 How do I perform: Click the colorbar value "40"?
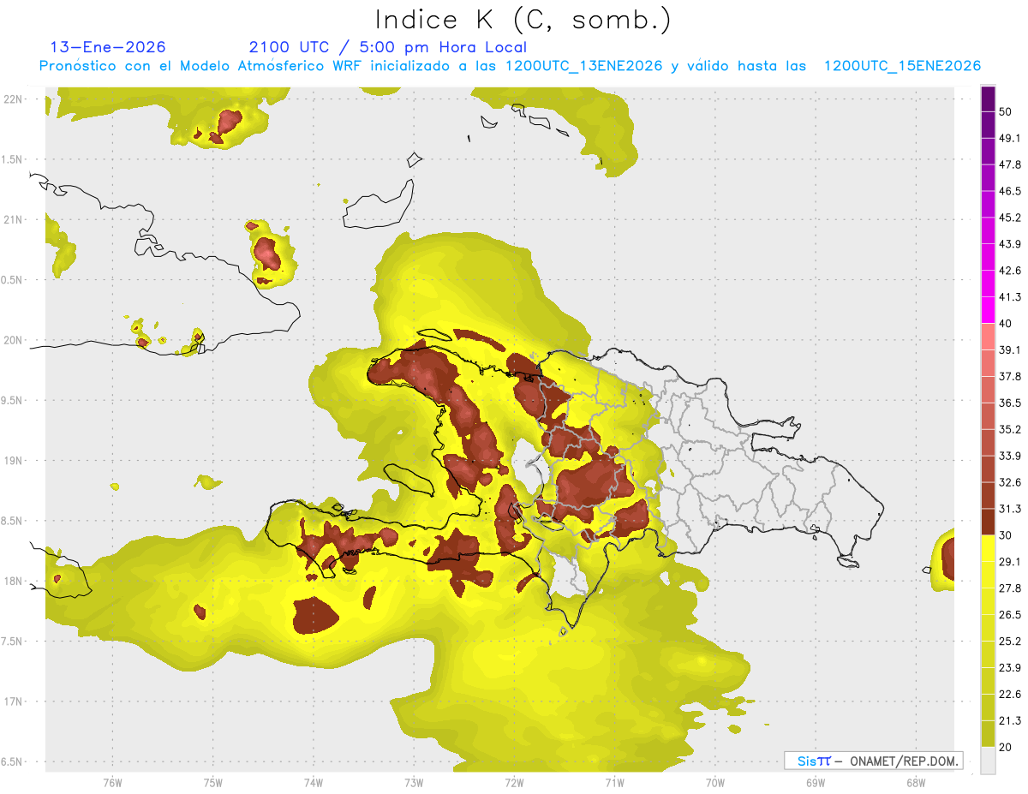point(1006,324)
